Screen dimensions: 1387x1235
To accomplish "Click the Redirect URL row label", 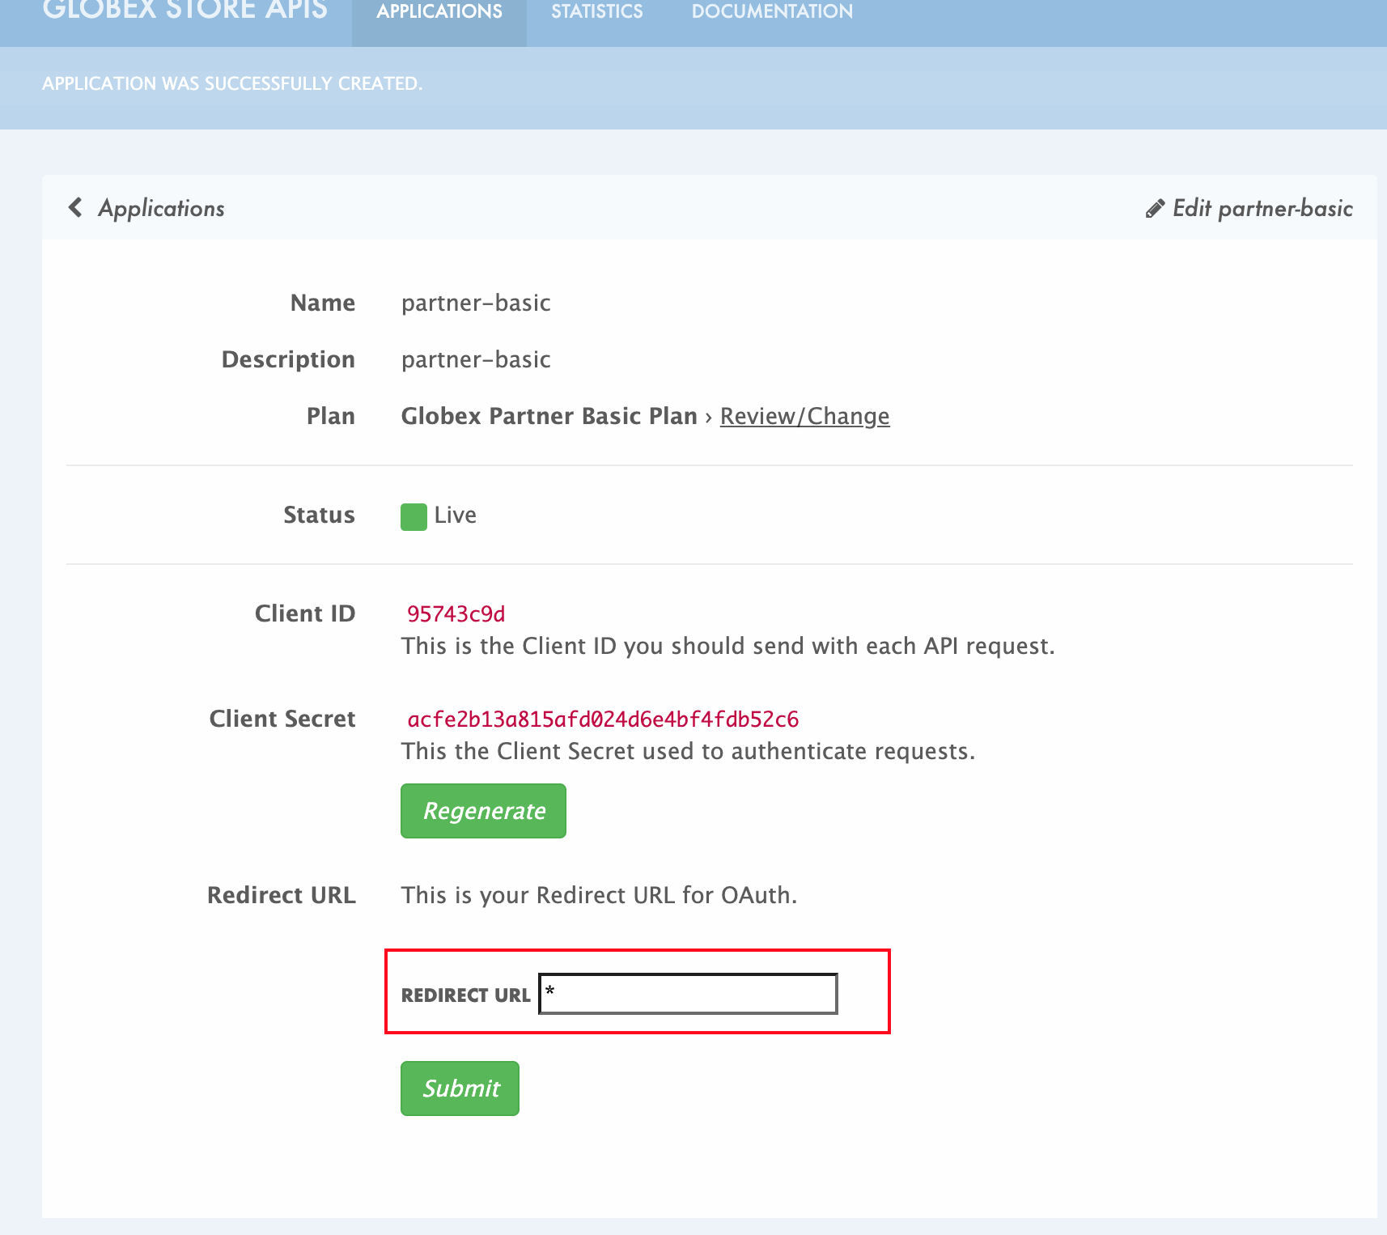I will coord(282,895).
